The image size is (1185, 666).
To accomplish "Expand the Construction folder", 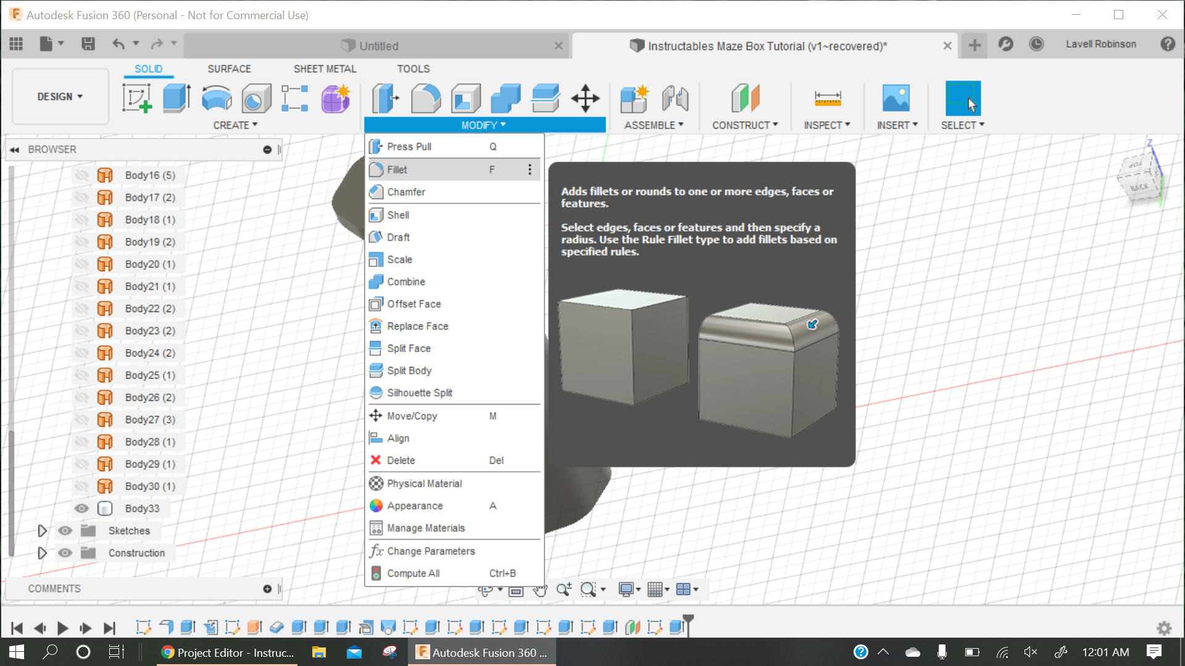I will [43, 552].
